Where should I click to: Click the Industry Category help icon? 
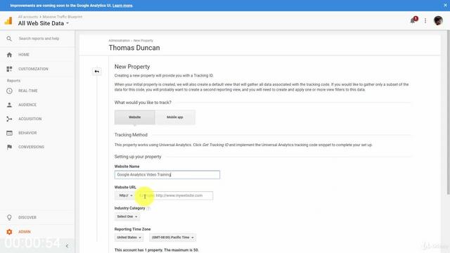point(148,208)
